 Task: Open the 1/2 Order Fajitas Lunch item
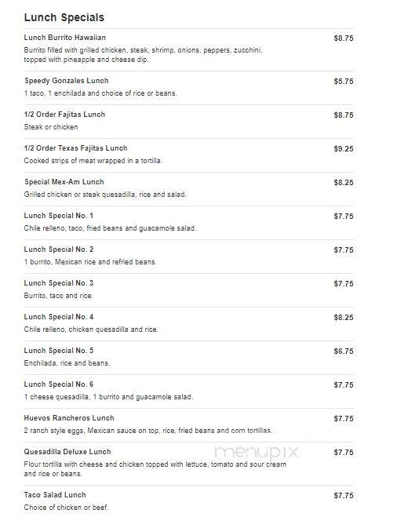[64, 115]
